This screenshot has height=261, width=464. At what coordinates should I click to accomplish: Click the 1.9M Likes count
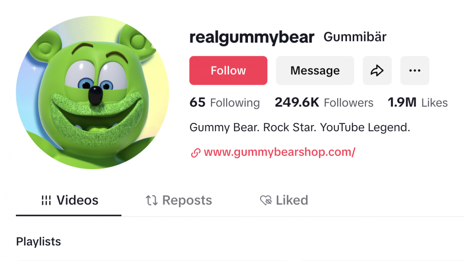[418, 103]
